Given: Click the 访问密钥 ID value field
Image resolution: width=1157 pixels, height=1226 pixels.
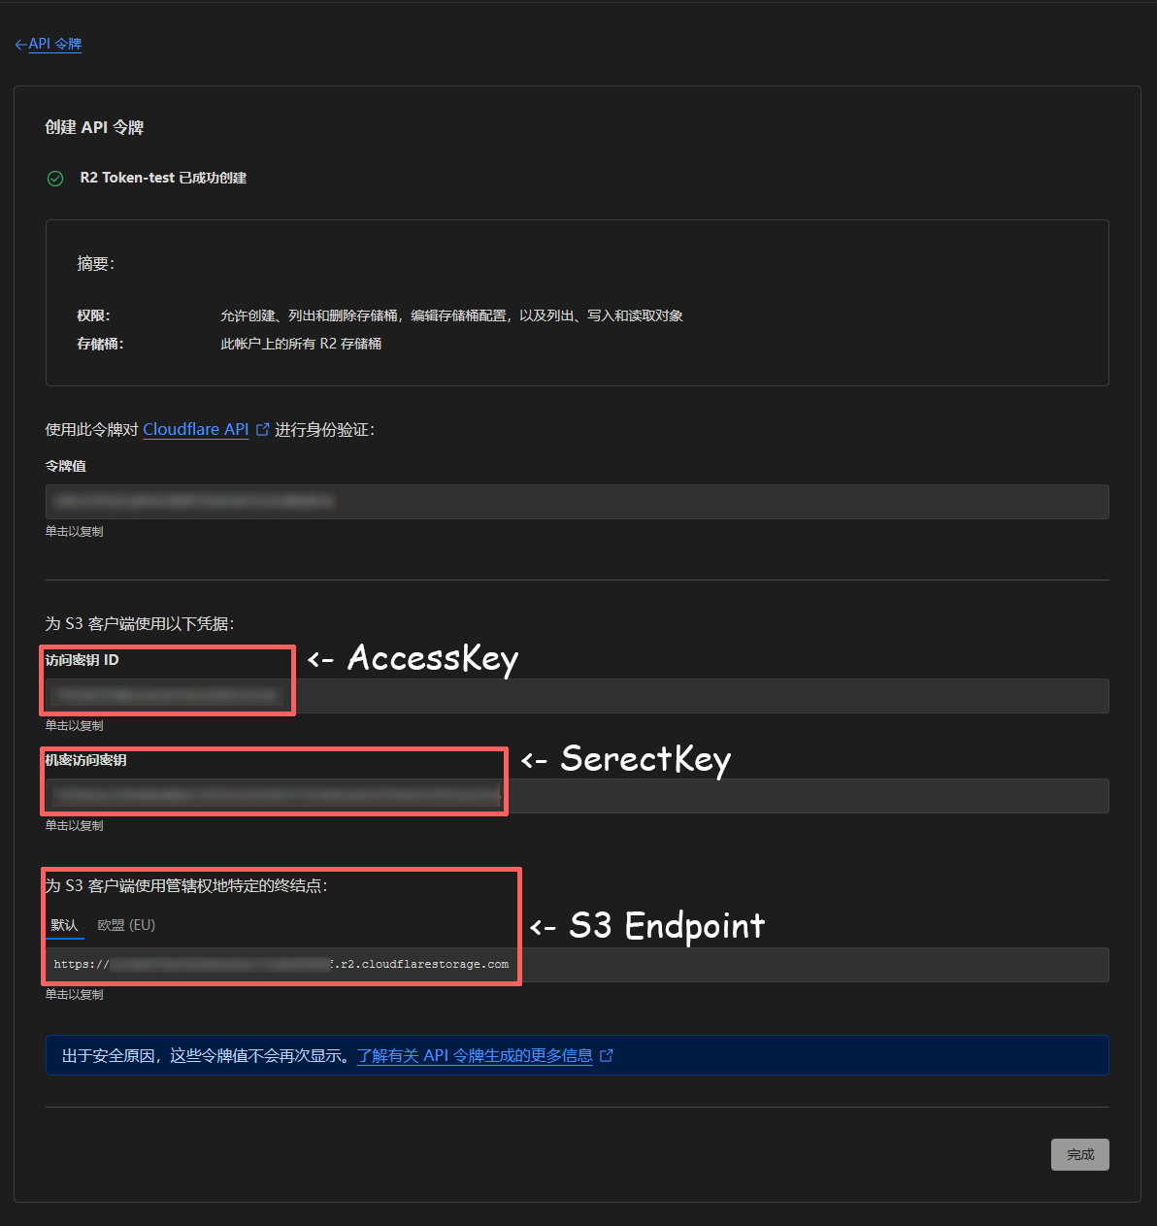Looking at the screenshot, I should (577, 696).
